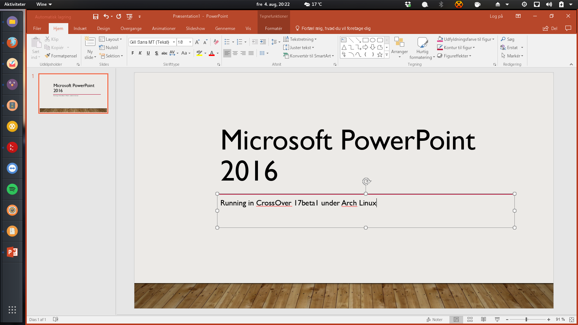
Task: Align text to the right
Action: (243, 53)
